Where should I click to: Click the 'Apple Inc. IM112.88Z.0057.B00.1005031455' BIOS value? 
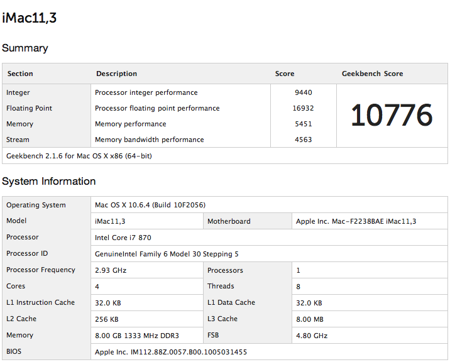coord(171,352)
